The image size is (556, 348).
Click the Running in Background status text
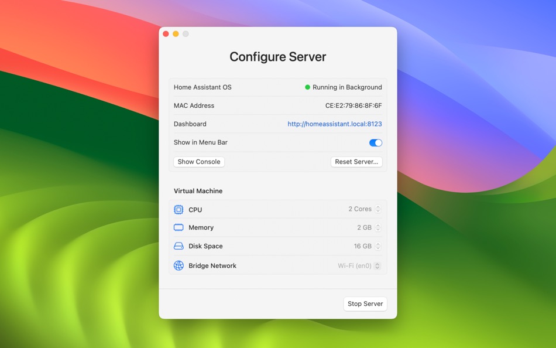pyautogui.click(x=347, y=87)
